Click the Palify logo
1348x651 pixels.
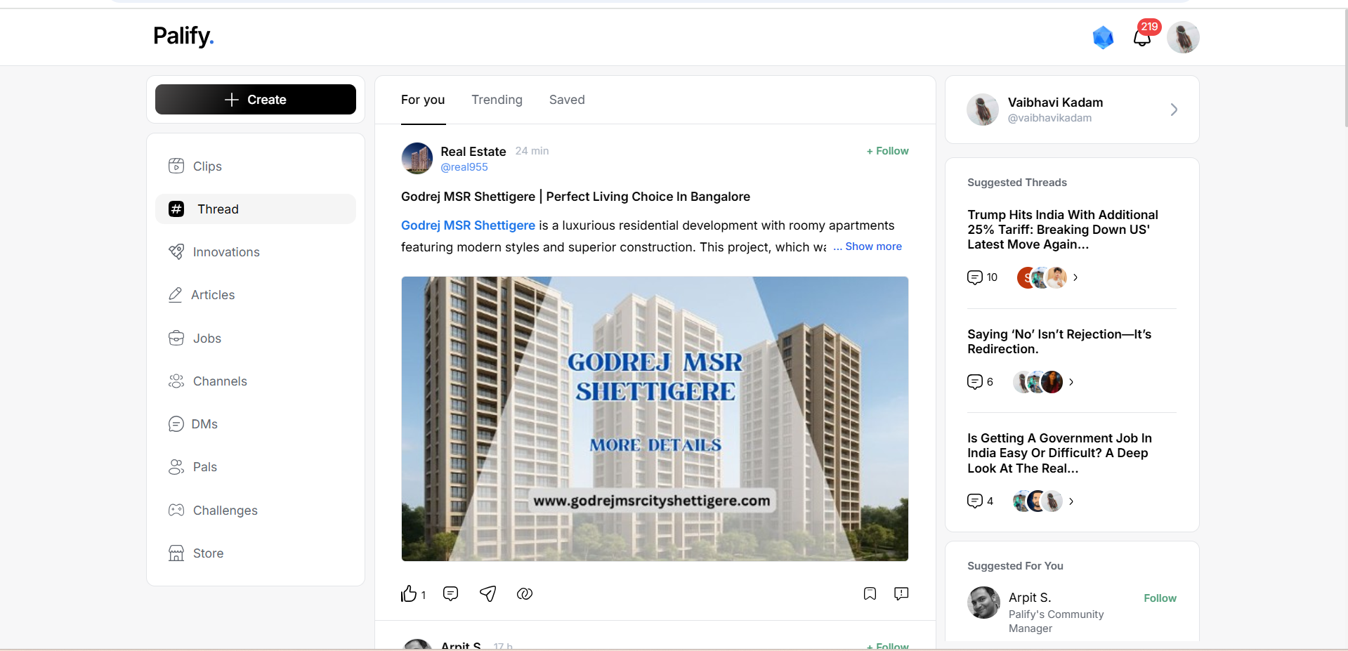[183, 36]
